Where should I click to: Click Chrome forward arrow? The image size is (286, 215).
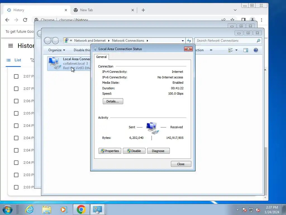coord(16,20)
